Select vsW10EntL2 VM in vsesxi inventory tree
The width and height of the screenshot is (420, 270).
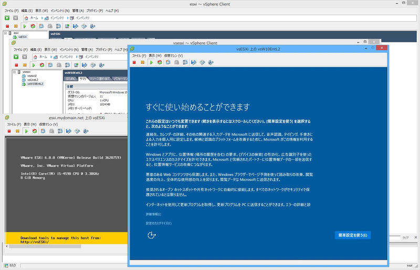tap(35, 84)
